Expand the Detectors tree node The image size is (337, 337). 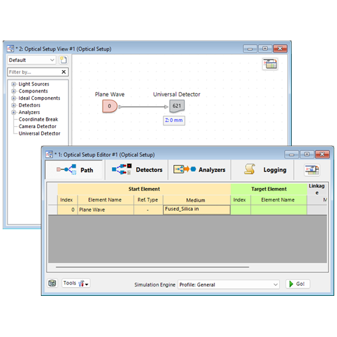[13, 105]
